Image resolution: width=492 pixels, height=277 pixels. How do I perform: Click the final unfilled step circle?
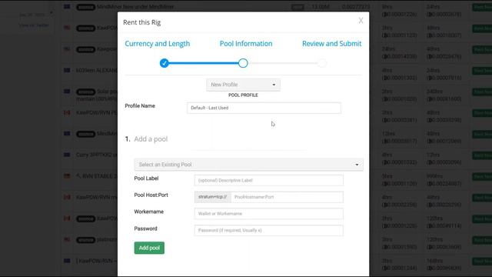click(x=321, y=63)
